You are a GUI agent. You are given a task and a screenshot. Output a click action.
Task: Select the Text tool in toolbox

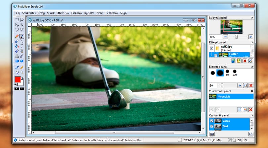click(x=22, y=46)
